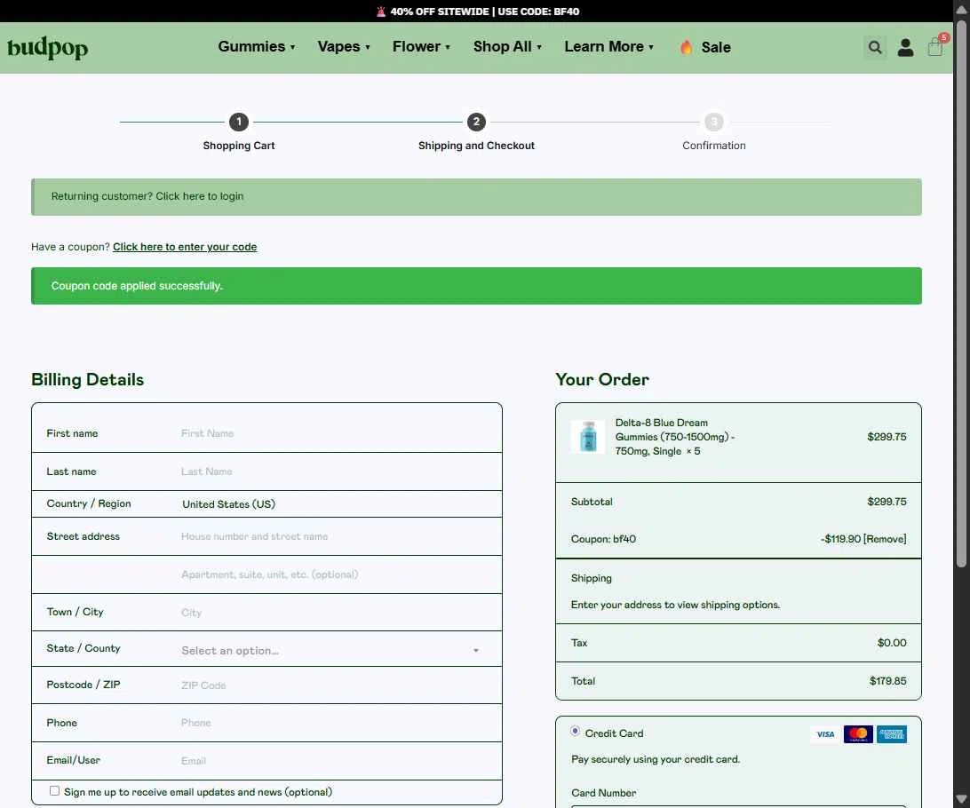Viewport: 970px width, 808px height.
Task: Click the First name field
Action: coord(334,433)
